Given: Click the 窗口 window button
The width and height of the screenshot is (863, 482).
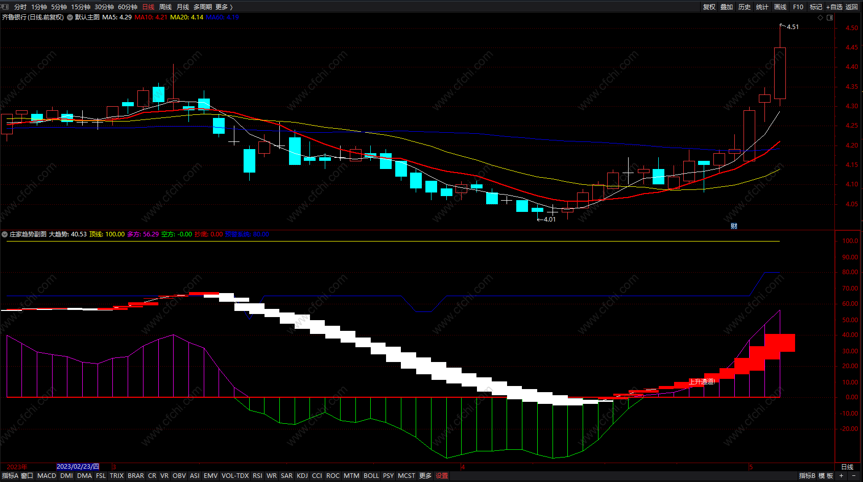Looking at the screenshot, I should coord(27,475).
